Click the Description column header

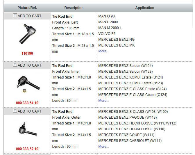[74, 8]
